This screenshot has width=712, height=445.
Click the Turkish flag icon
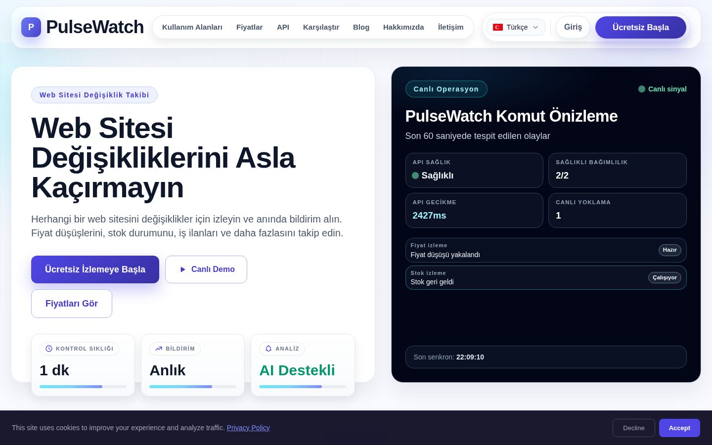[x=498, y=27]
